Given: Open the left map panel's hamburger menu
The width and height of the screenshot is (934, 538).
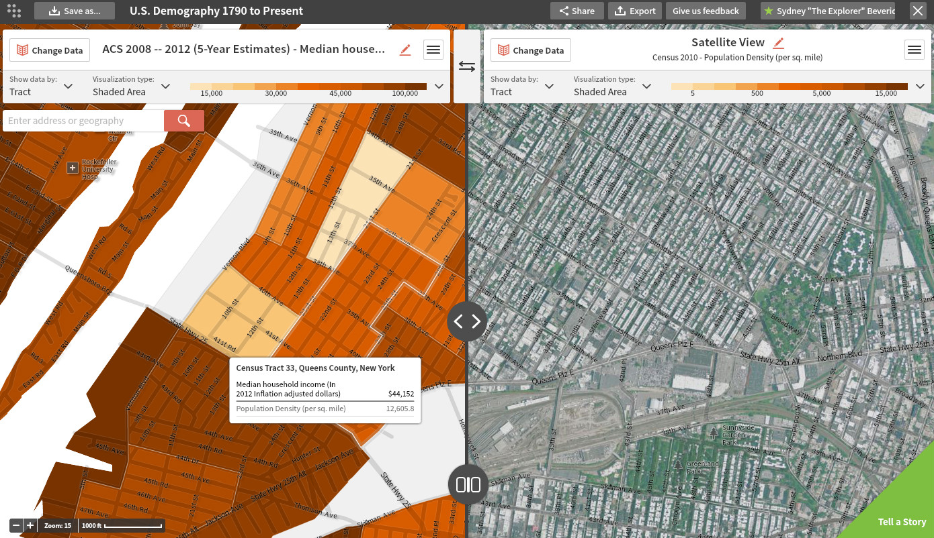Looking at the screenshot, I should [x=433, y=49].
